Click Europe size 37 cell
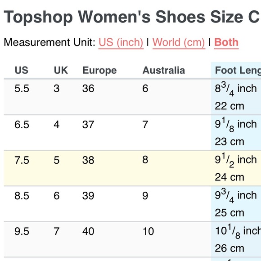Screen dimensions: 261x261 tap(88, 125)
